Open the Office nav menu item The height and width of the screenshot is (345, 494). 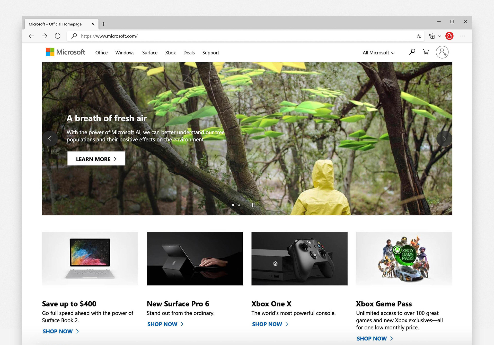(x=101, y=53)
